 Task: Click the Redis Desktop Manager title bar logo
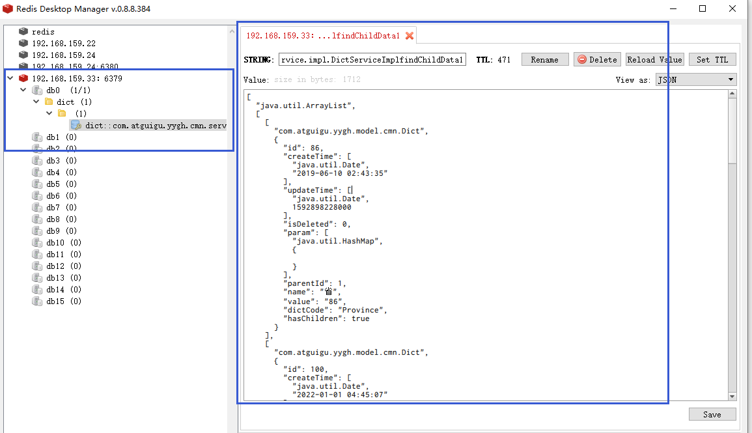tap(8, 8)
